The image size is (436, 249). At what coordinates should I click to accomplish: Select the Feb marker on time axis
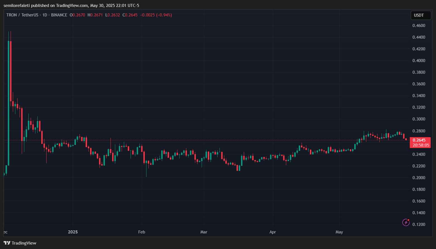coord(142,232)
